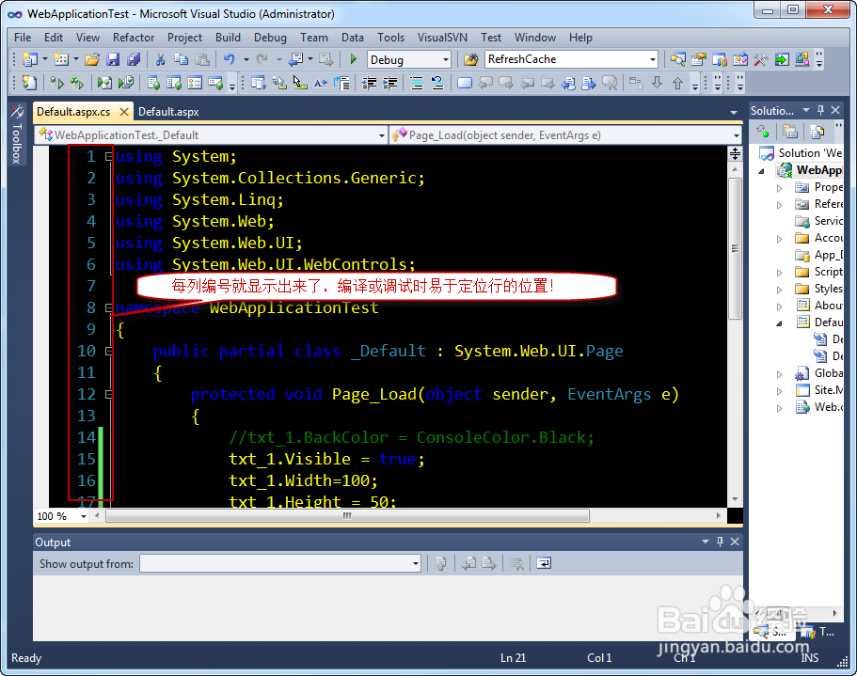Open the Tools menu
This screenshot has width=857, height=676.
coord(390,37)
